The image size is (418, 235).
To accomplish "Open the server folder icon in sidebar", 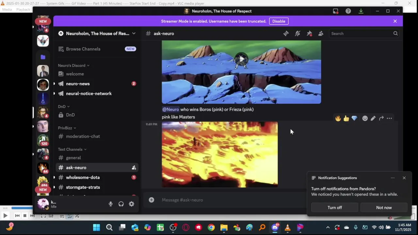I will click(43, 57).
